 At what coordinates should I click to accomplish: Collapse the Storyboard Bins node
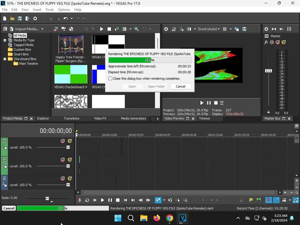(5, 59)
